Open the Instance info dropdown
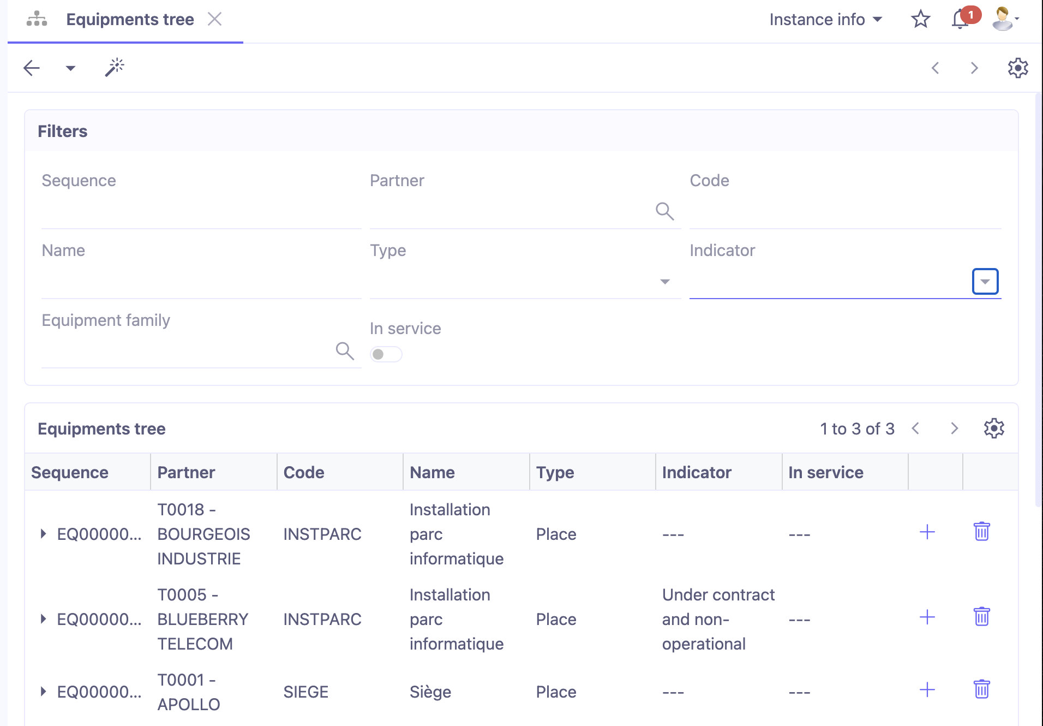This screenshot has width=1043, height=726. pyautogui.click(x=825, y=19)
